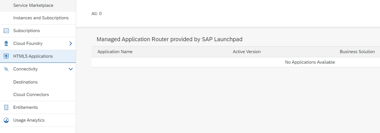
Task: Click the Cloud Foundry icon in sidebar
Action: click(6, 43)
